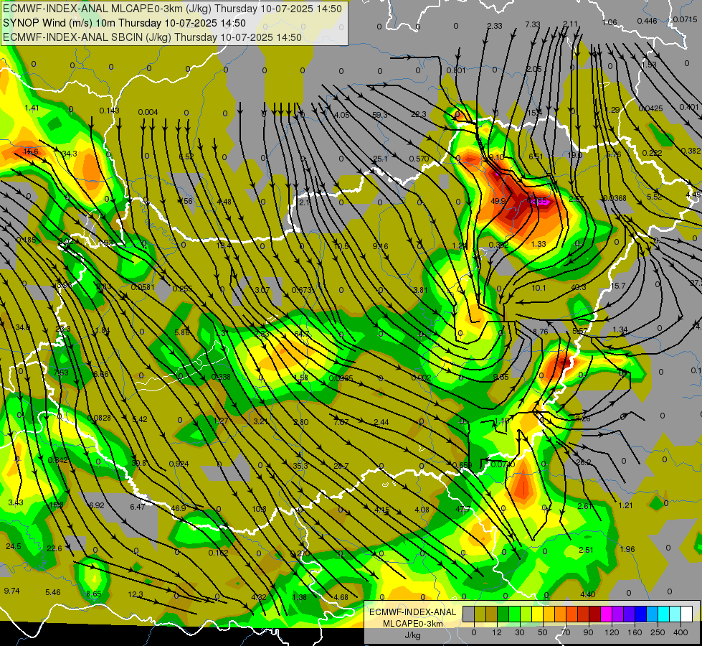Click the map value '0.162'
Image resolution: width=702 pixels, height=646 pixels.
(218, 552)
